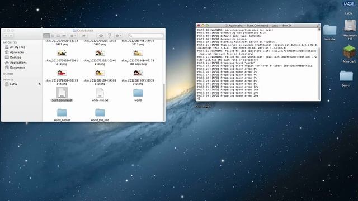Click the Quick Look eye icon

coord(101,36)
